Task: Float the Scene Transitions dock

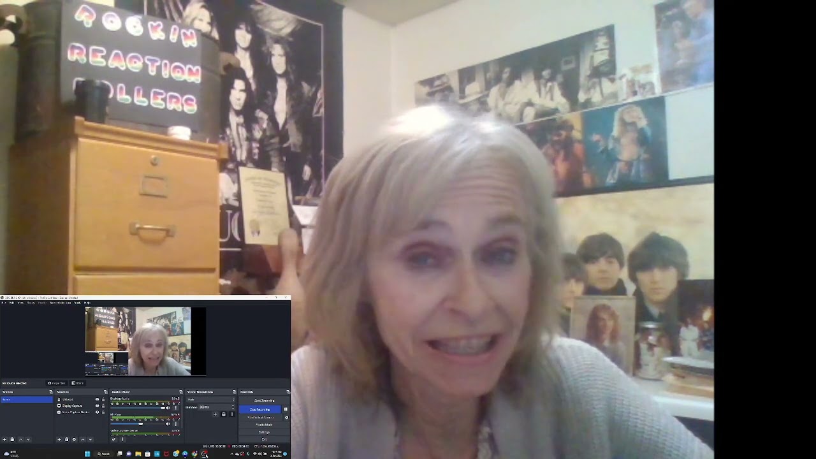Action: pyautogui.click(x=234, y=392)
